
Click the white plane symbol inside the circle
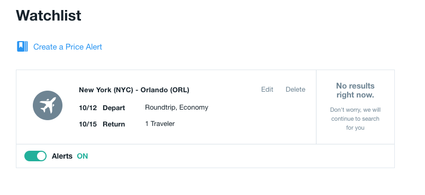coord(48,105)
